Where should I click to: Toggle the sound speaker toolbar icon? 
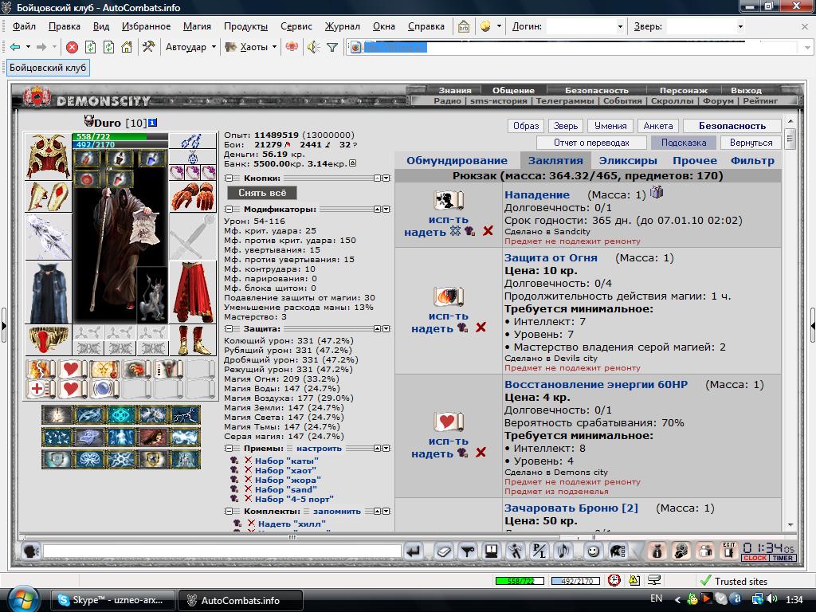pos(312,47)
